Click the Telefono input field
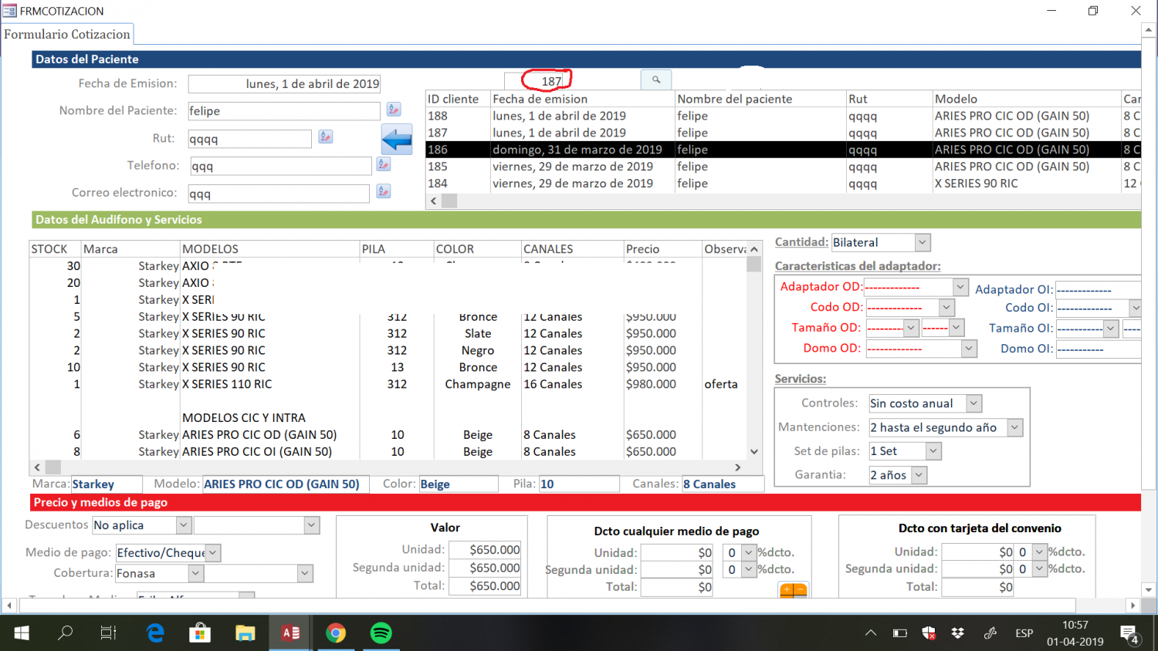 [280, 166]
